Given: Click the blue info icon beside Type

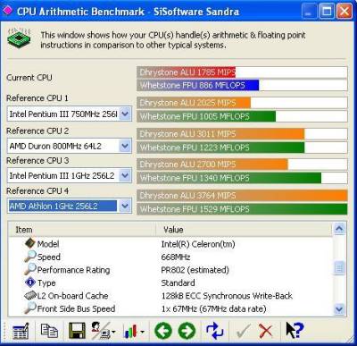Looking at the screenshot, I should pos(30,283).
